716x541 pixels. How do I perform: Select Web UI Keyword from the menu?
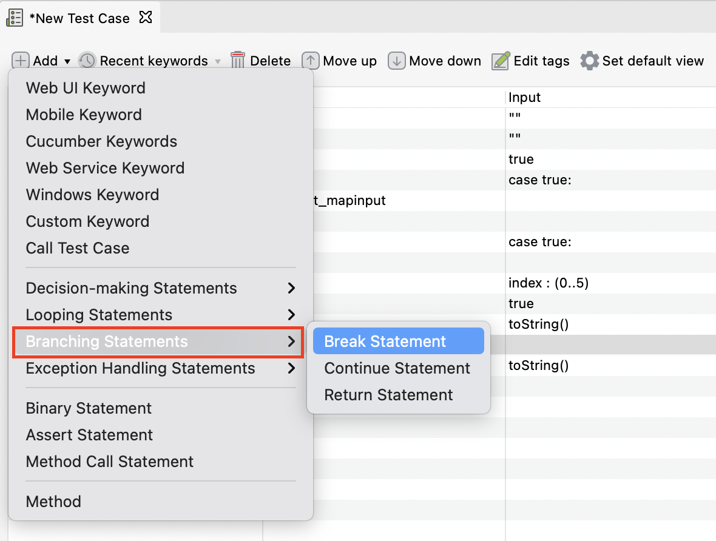point(85,88)
